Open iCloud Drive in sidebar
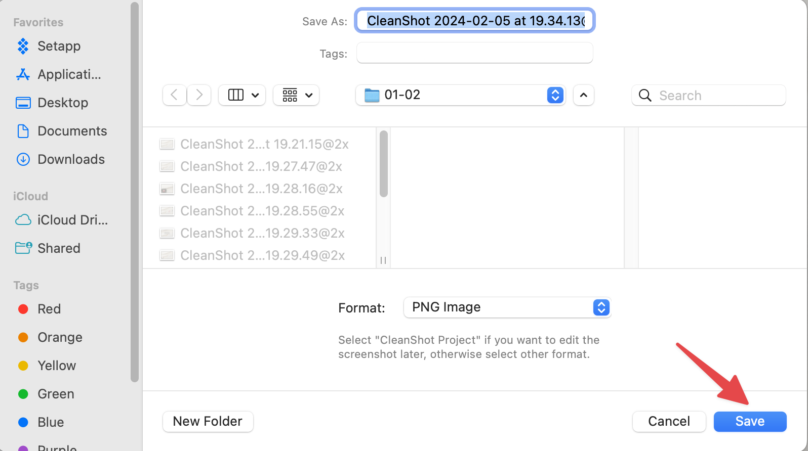 [x=62, y=220]
